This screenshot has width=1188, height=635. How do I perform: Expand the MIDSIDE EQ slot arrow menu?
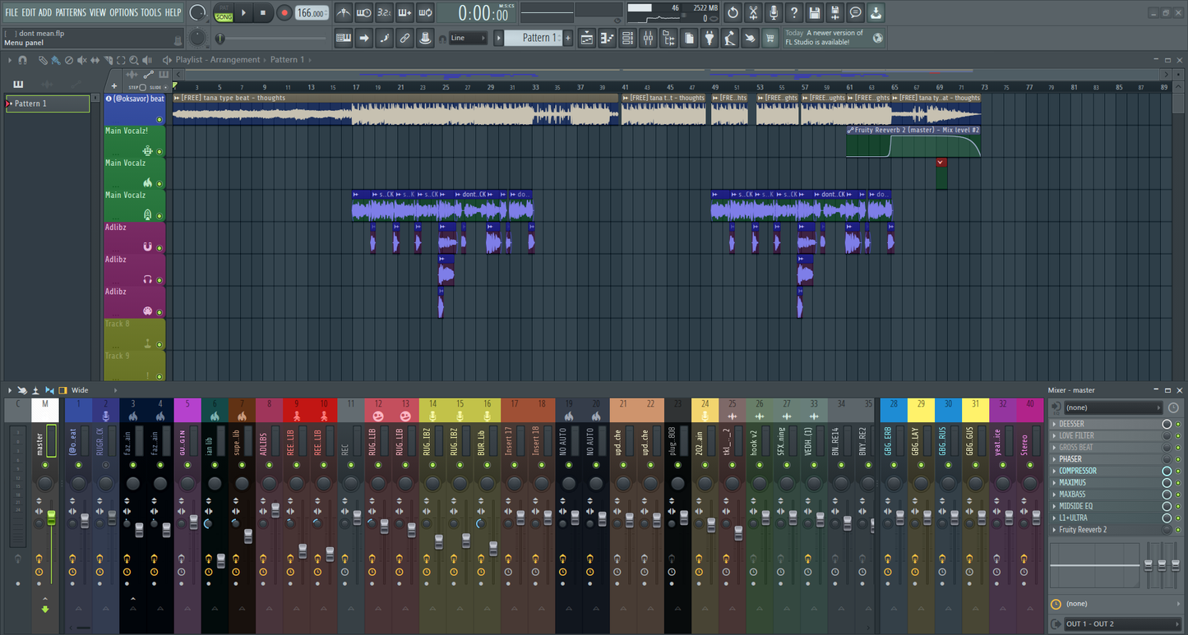tap(1054, 506)
